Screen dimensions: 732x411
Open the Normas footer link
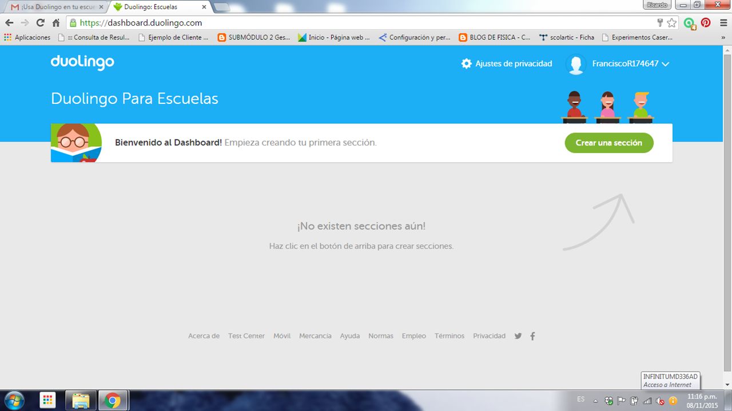click(x=381, y=336)
